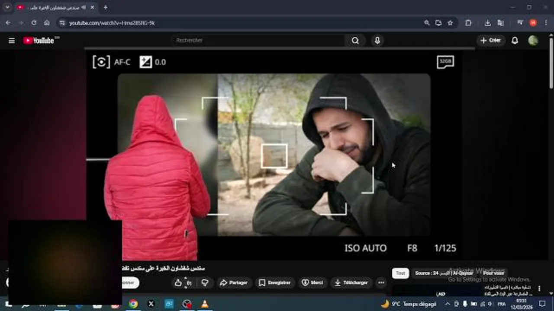Image resolution: width=554 pixels, height=311 pixels.
Task: Mute the tab using speaker icon
Action: 84,8
